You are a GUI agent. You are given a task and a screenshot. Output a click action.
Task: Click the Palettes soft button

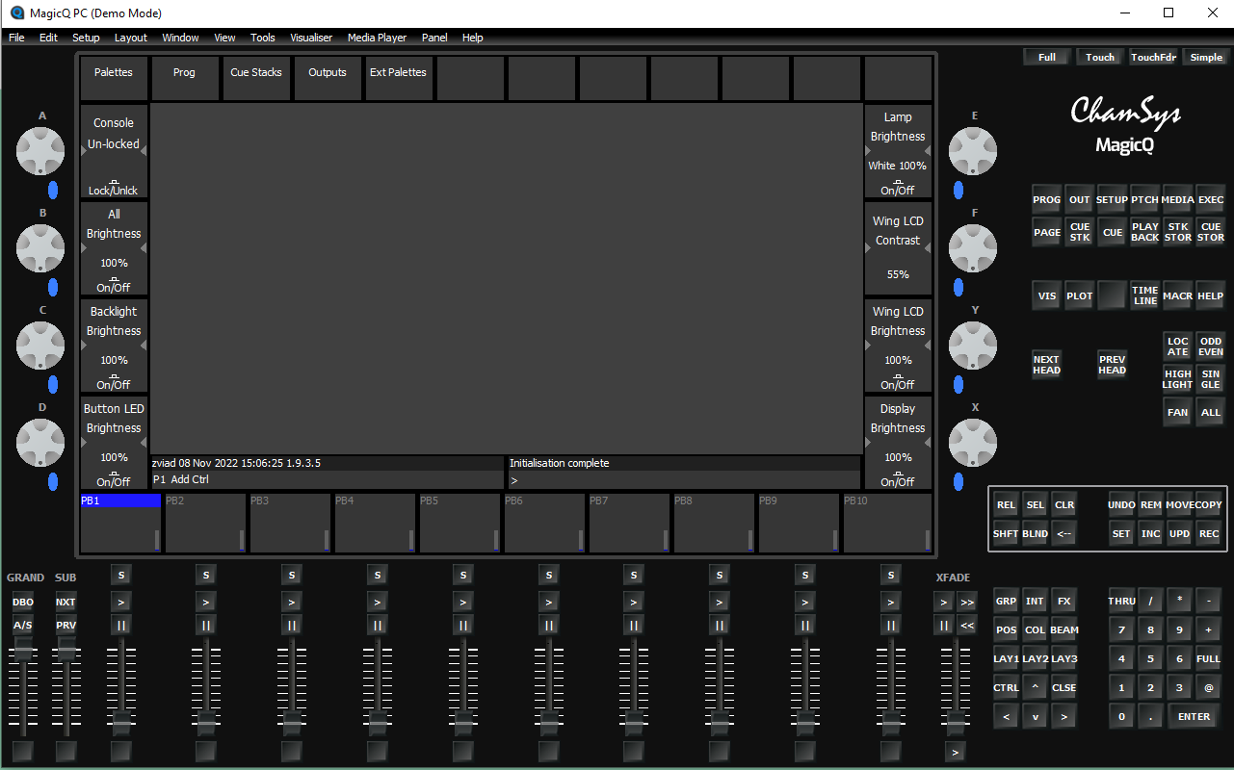[114, 78]
